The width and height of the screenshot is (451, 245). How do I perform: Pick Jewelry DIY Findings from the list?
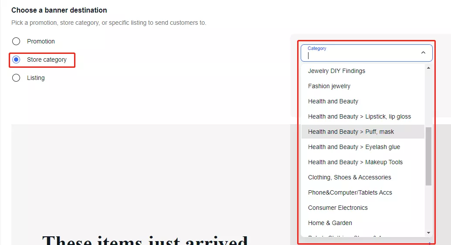pos(336,71)
